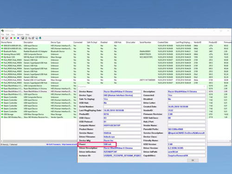Click the VendorID field showing 1532
This screenshot has width=232, height=174.
[x=187, y=110]
